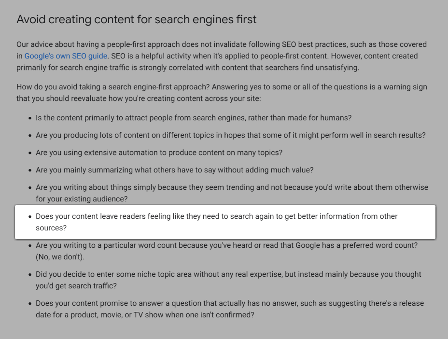
Task: Open the "Google's own SEO guide" link
Action: tap(66, 56)
